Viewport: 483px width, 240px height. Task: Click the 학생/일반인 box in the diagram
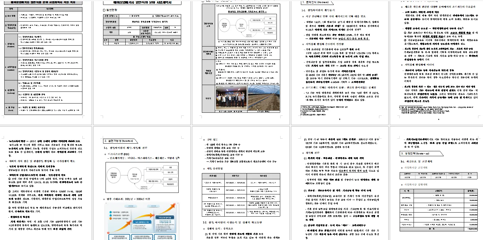(170, 184)
